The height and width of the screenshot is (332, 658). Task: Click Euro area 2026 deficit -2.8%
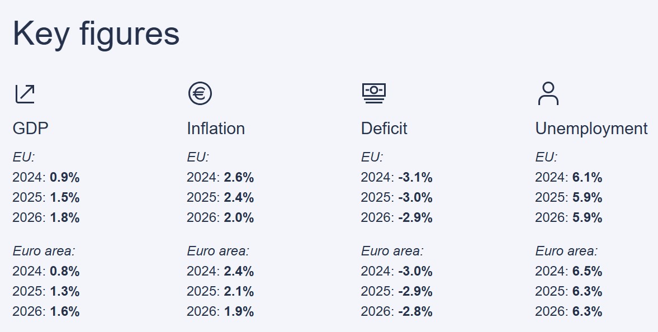click(415, 312)
